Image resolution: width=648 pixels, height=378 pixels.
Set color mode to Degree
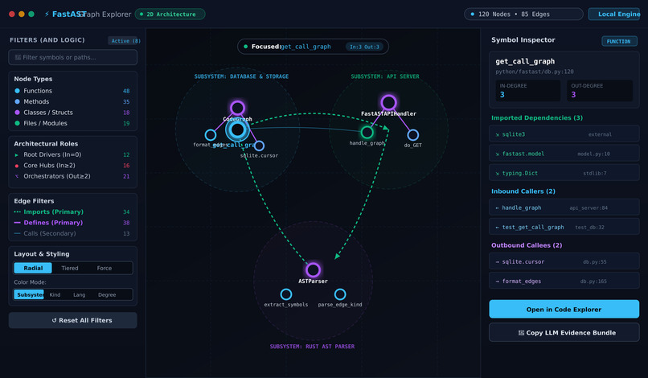(107, 294)
